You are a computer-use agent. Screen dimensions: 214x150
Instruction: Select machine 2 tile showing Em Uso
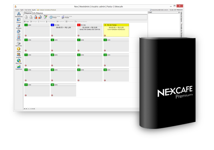63,31
